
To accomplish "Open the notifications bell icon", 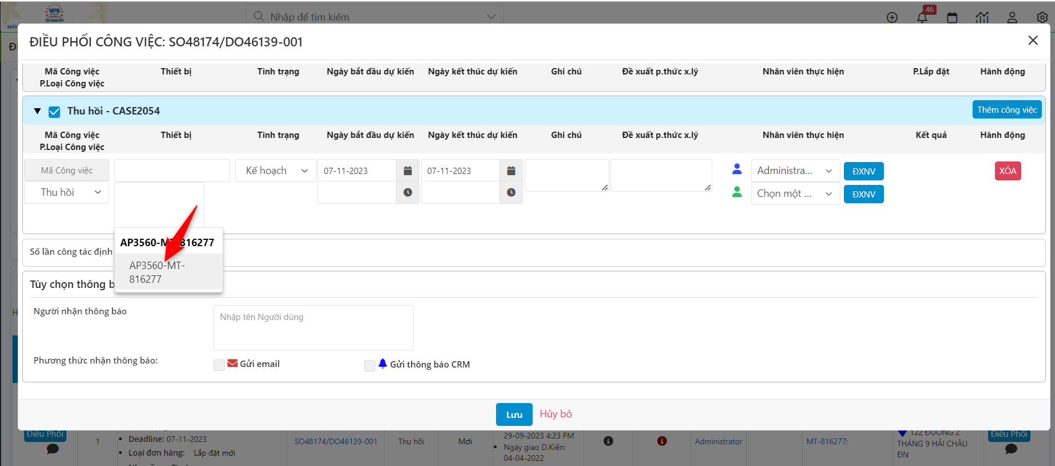I will [922, 17].
